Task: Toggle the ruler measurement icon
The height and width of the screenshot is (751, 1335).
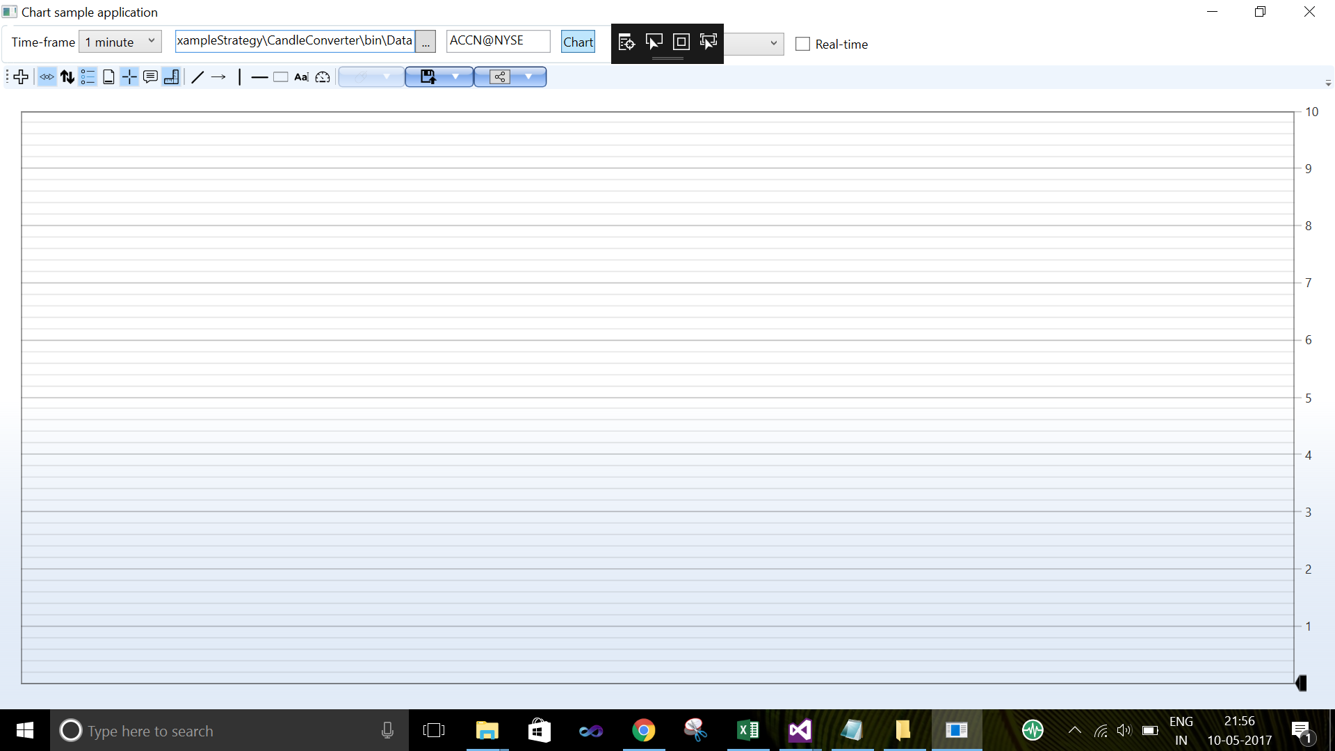Action: pyautogui.click(x=171, y=77)
